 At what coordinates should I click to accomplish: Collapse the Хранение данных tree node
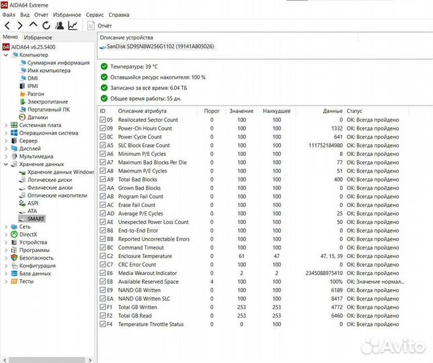point(6,164)
